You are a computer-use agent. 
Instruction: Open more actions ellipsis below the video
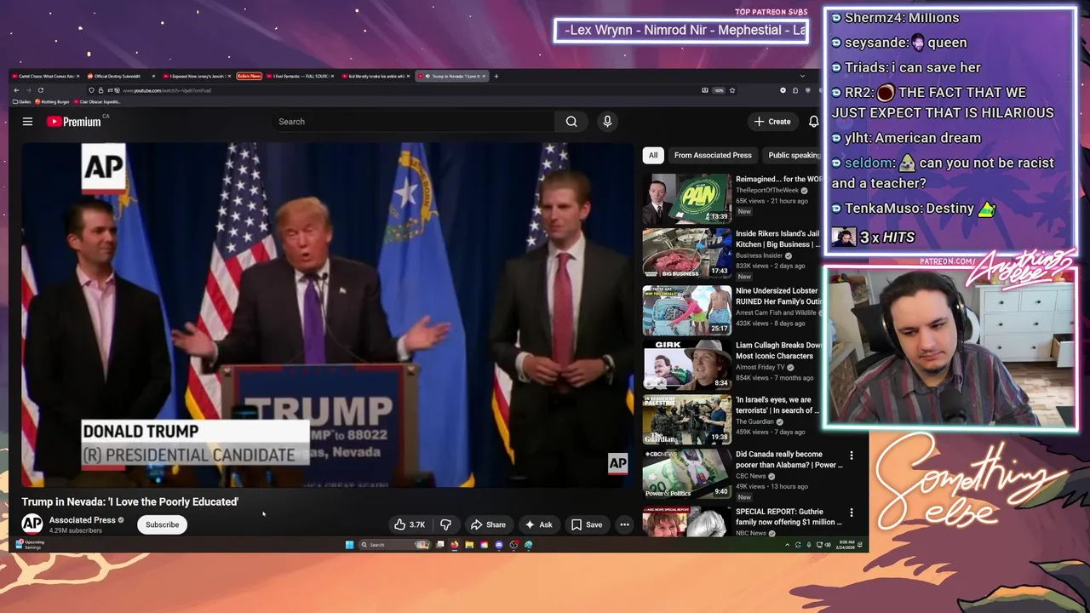pos(624,524)
